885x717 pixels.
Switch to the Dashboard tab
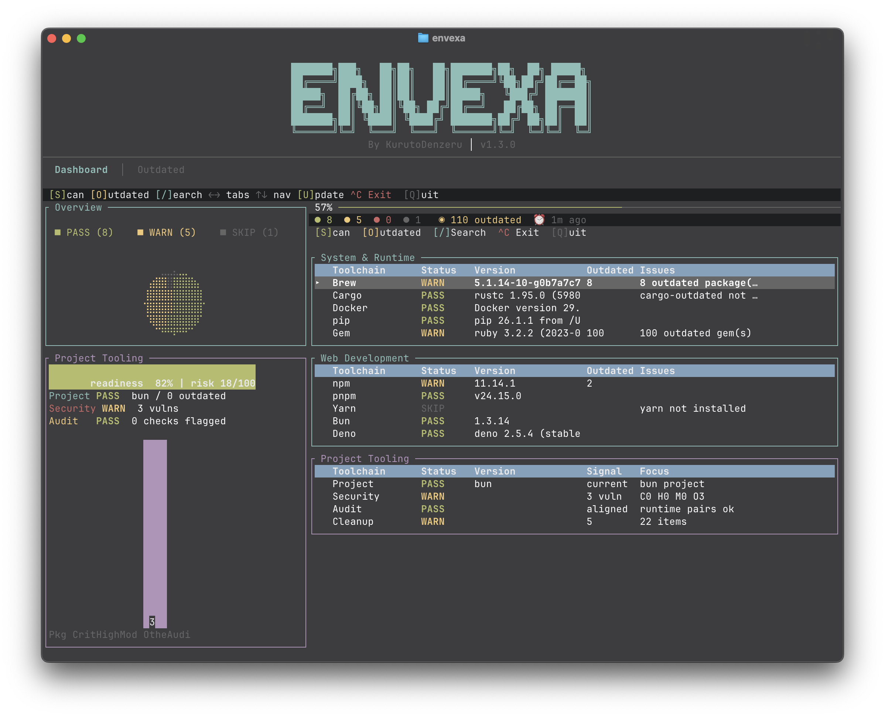point(81,170)
